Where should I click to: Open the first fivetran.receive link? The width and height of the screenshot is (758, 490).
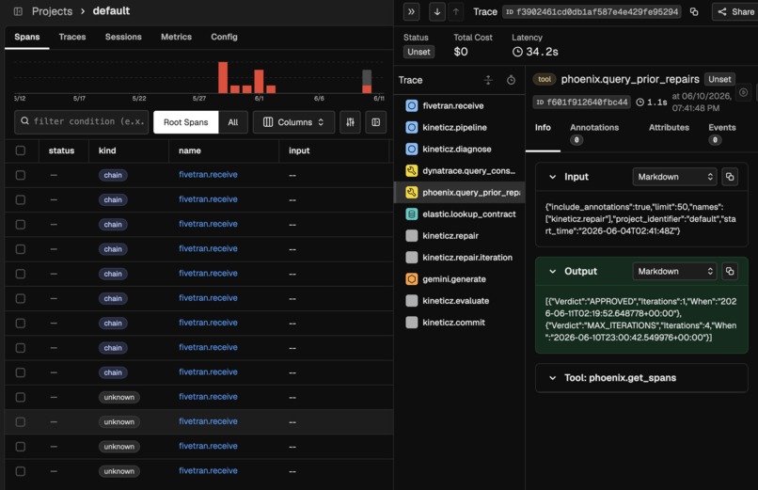(x=208, y=174)
